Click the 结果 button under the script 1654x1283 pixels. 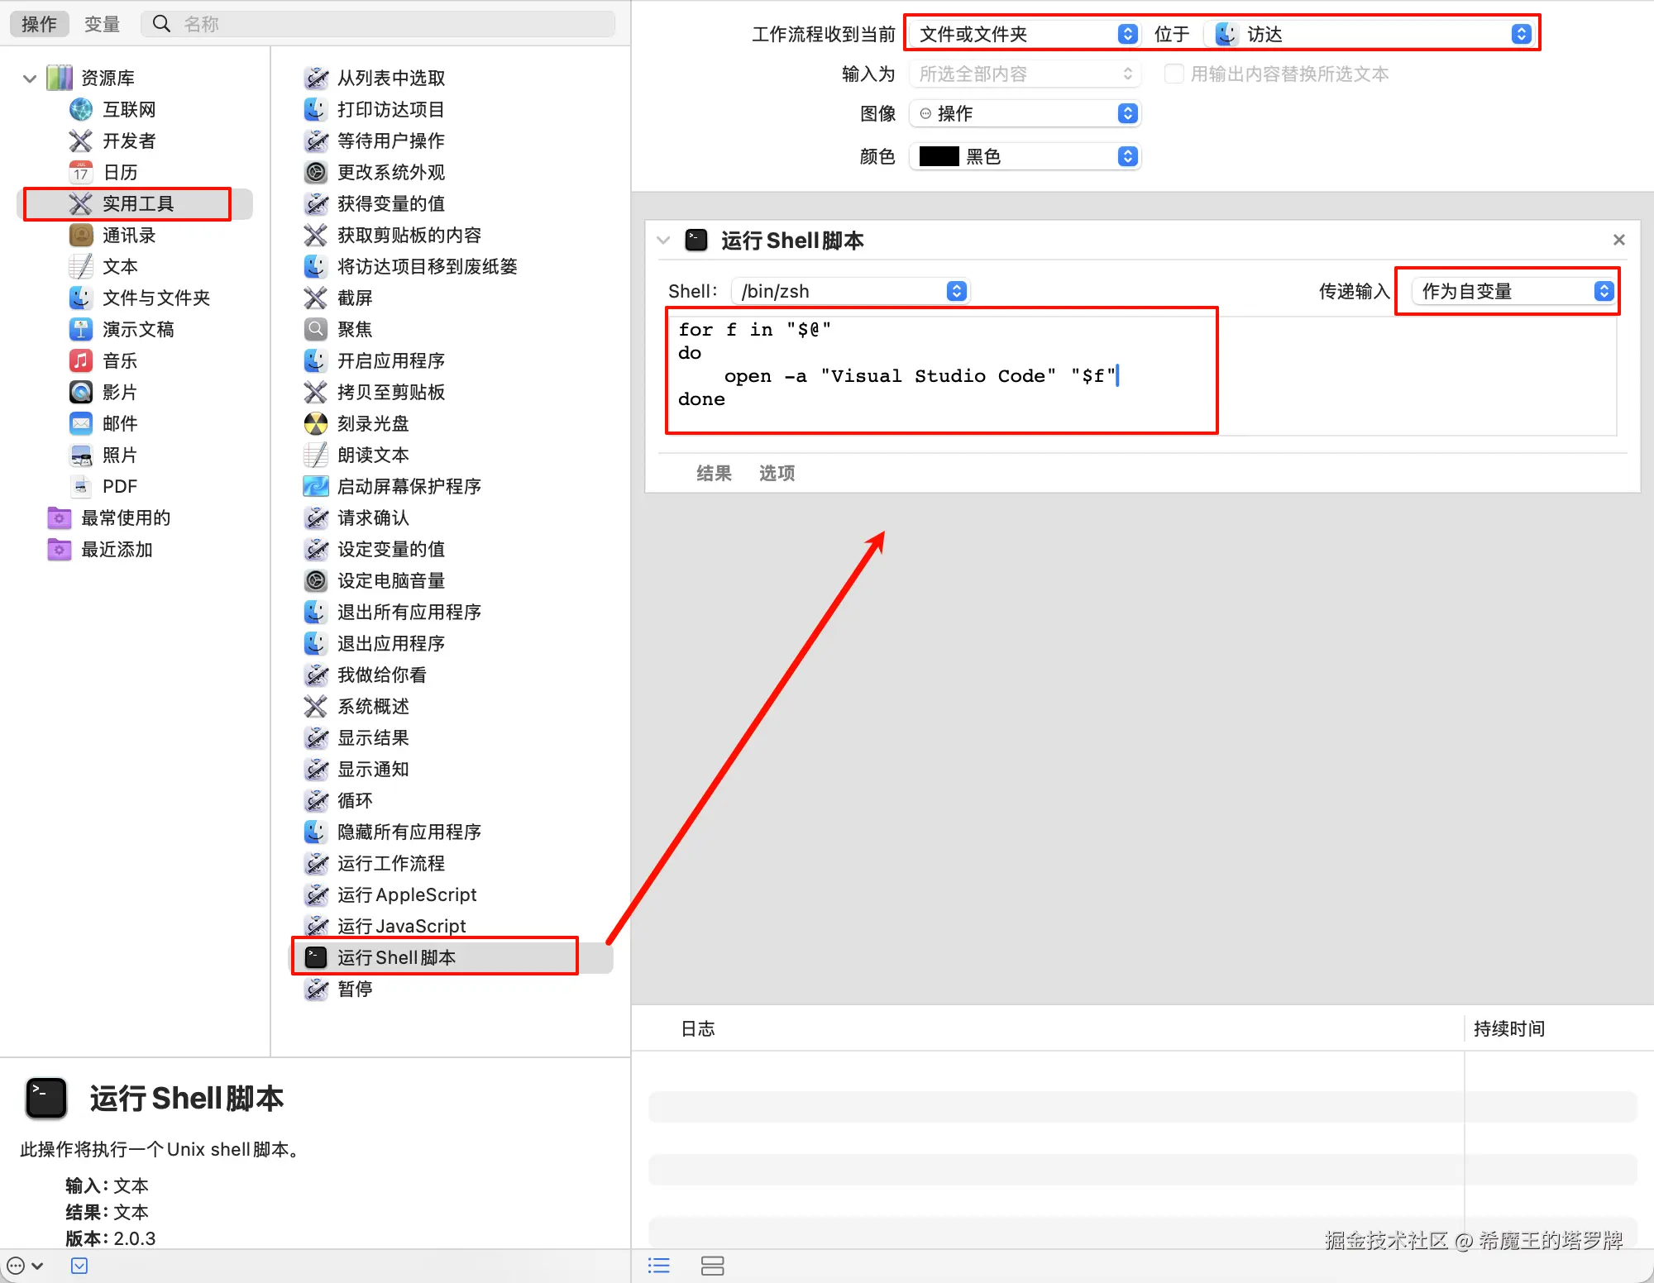click(714, 473)
